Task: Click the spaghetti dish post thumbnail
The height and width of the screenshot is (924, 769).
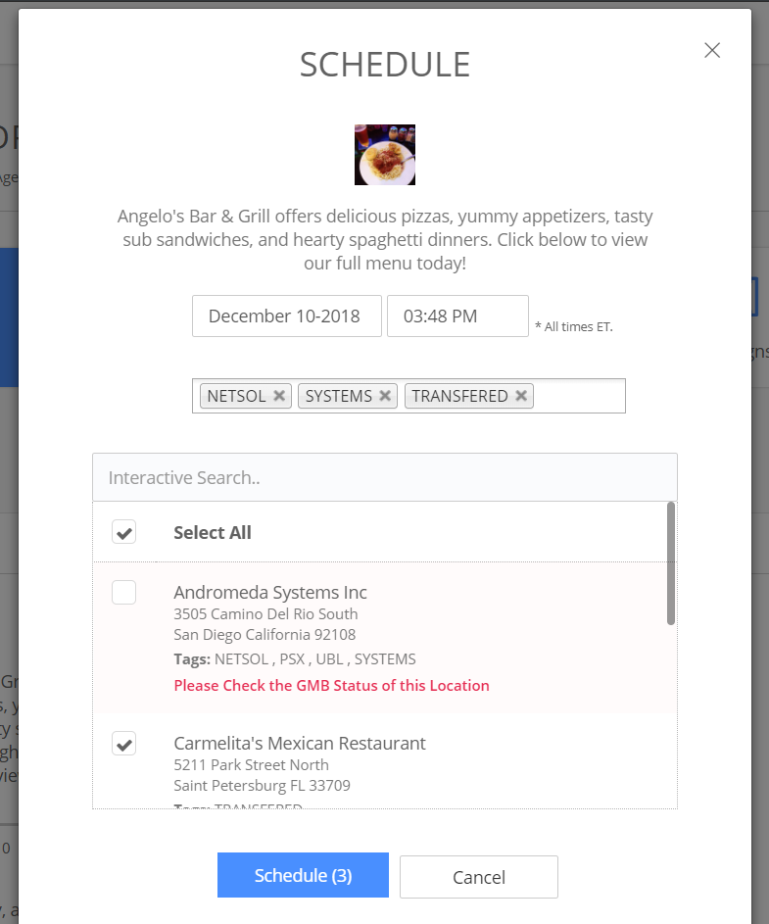Action: [385, 155]
